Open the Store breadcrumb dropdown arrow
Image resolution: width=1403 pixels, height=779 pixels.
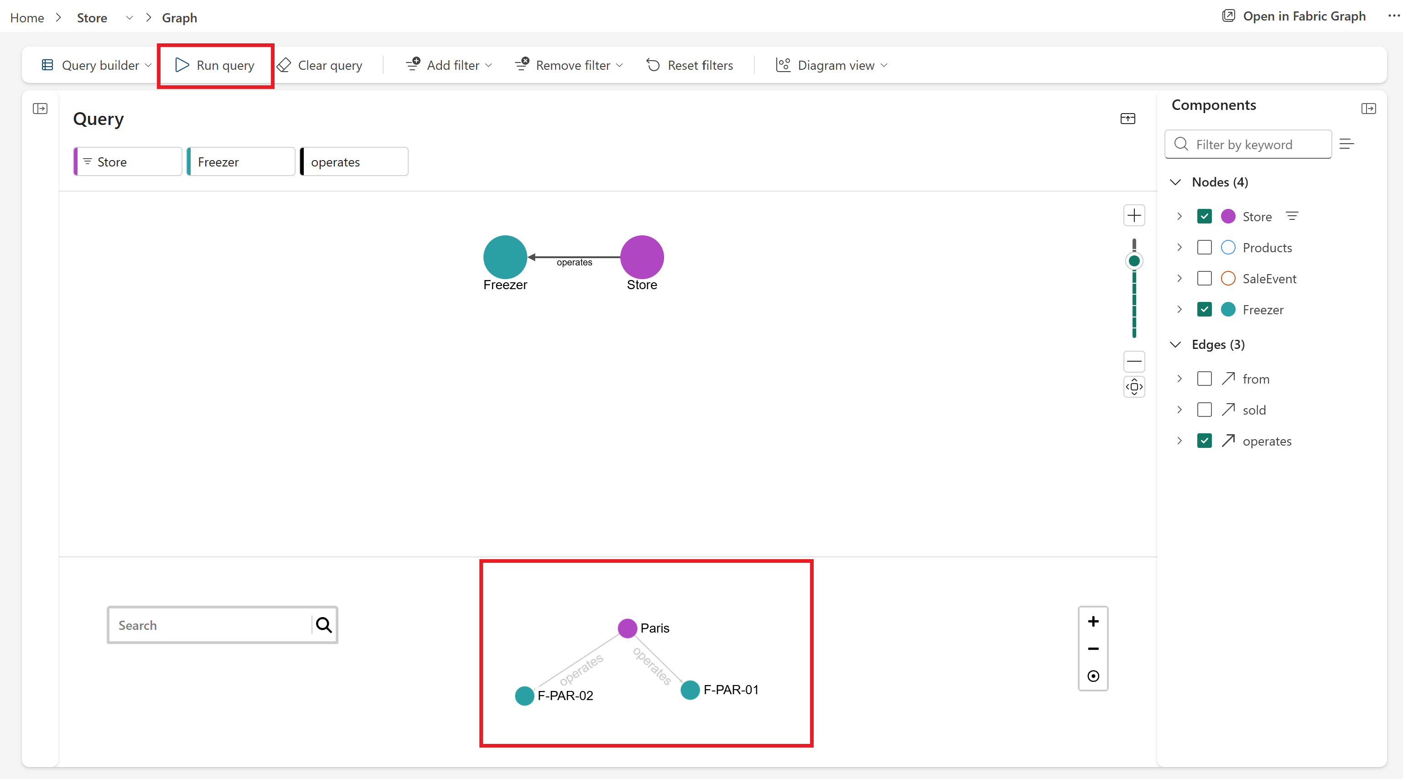129,18
